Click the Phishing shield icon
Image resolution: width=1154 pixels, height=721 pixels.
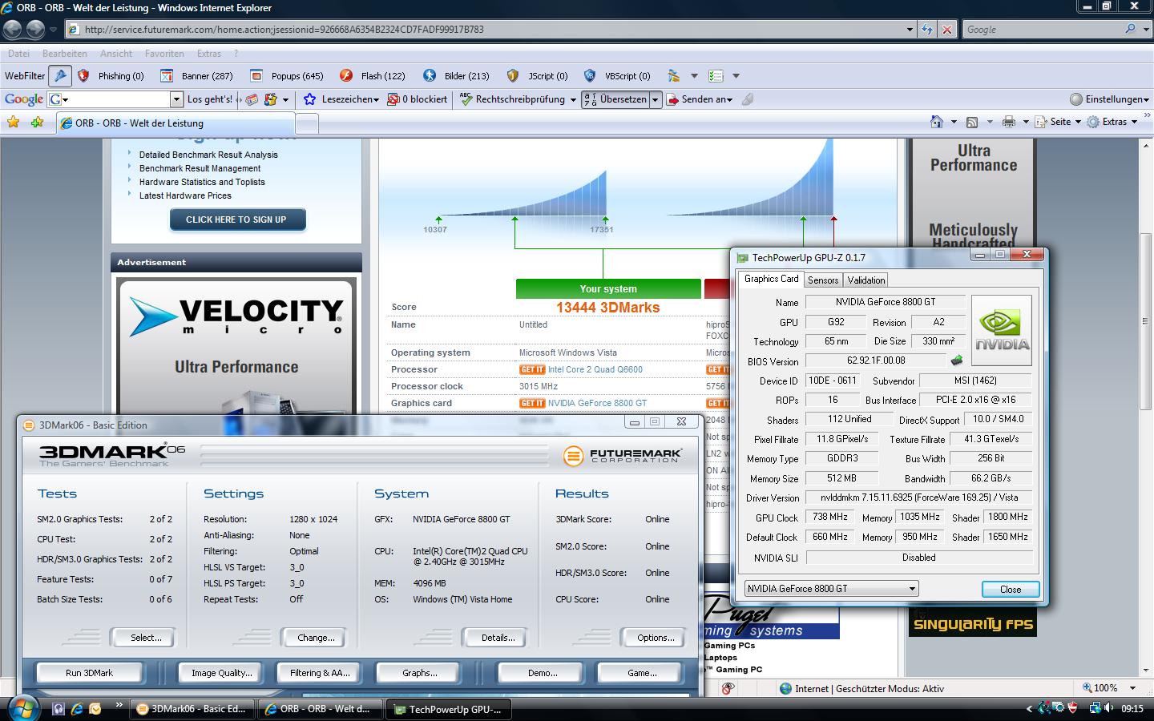point(83,76)
